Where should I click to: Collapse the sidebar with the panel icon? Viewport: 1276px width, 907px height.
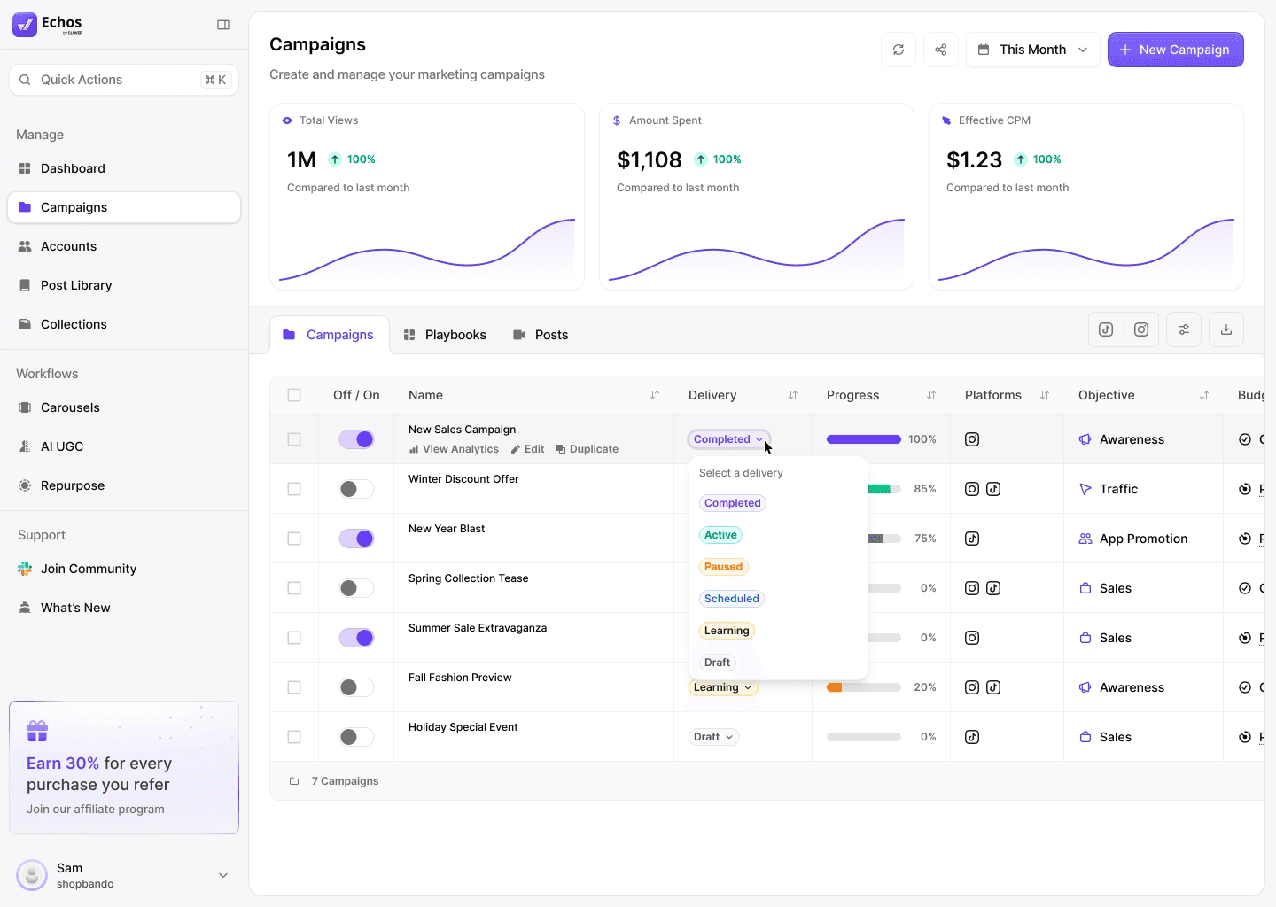pos(223,25)
